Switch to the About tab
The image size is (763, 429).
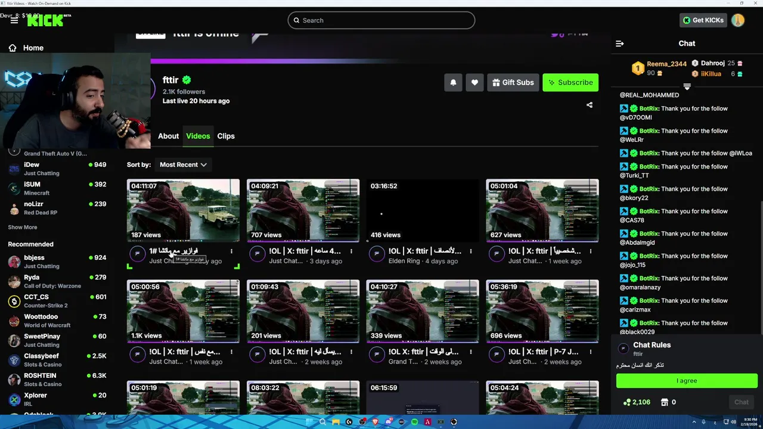(x=168, y=136)
